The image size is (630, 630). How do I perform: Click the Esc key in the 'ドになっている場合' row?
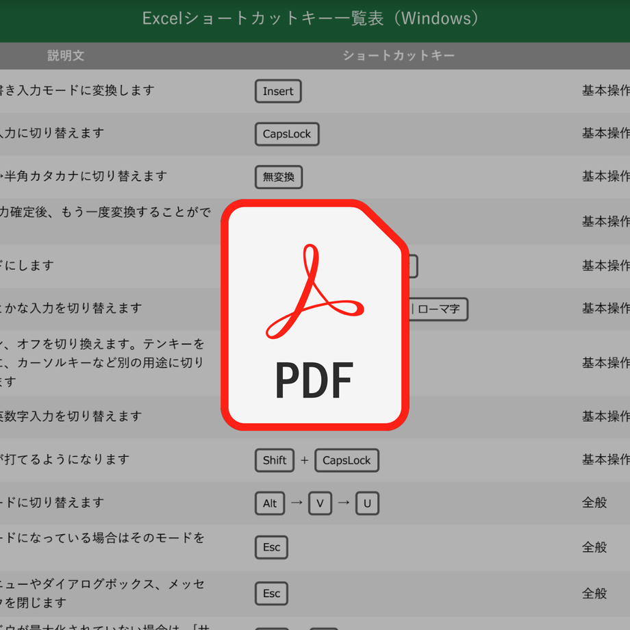click(x=271, y=547)
